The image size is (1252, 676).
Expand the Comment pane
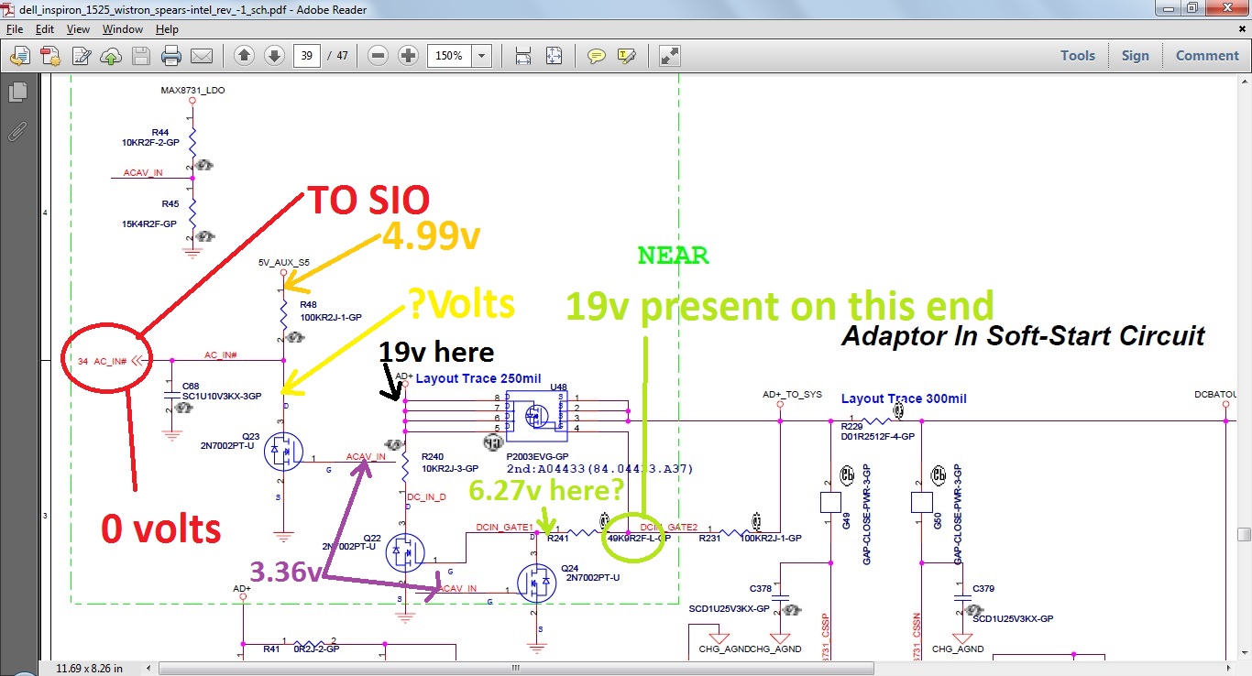click(1207, 56)
